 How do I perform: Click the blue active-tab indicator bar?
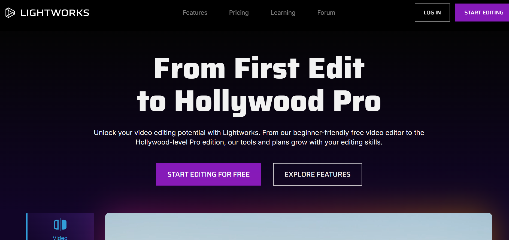click(x=27, y=226)
